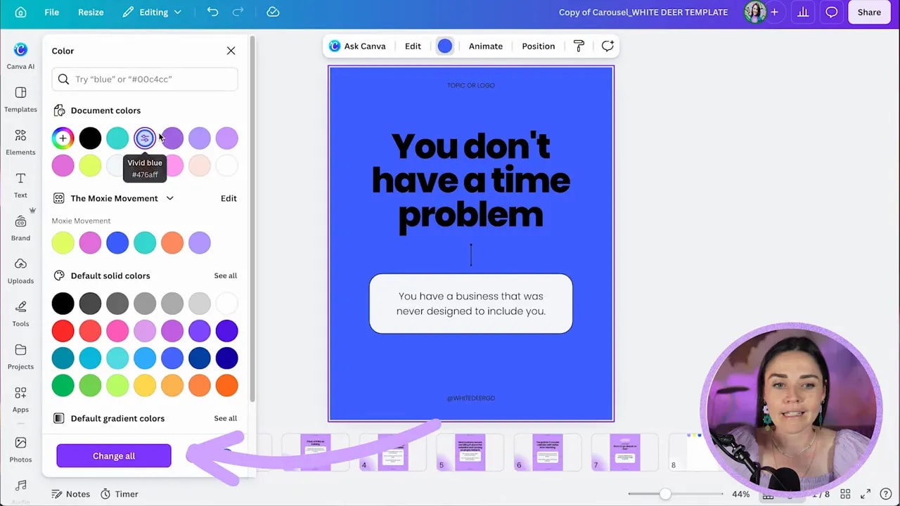Select the Vivid blue document swatch

145,138
